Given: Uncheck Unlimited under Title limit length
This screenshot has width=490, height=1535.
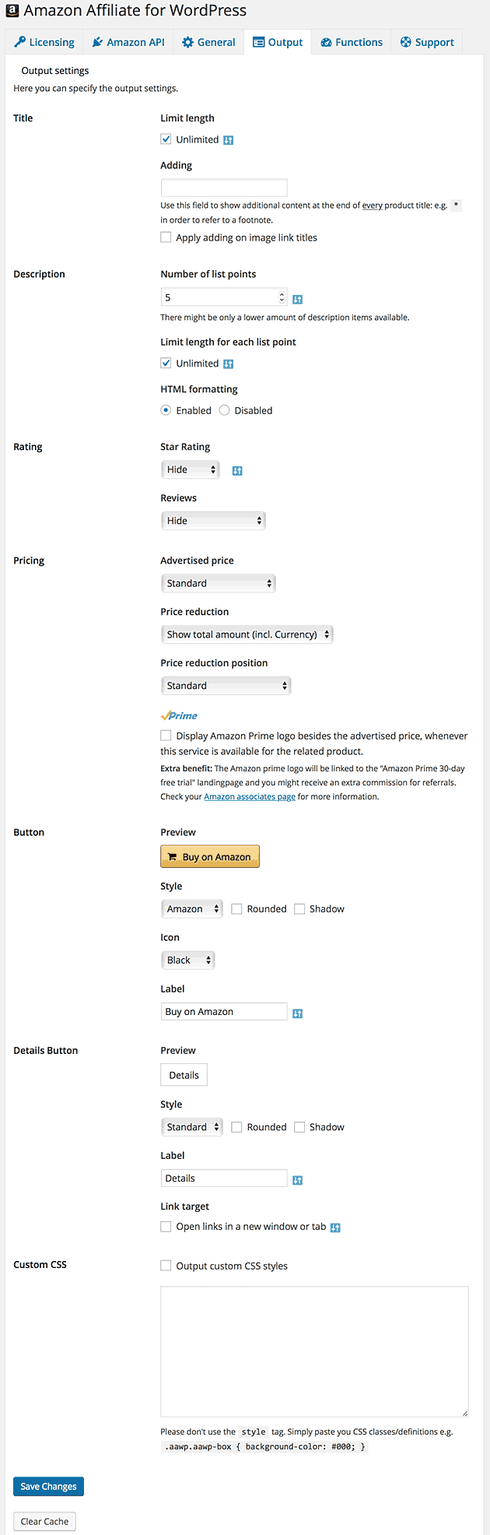Looking at the screenshot, I should (166, 139).
